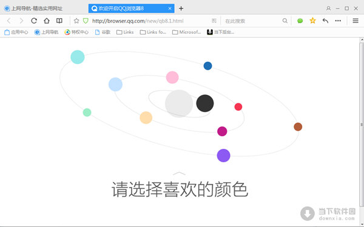This screenshot has width=364, height=227.
Task: Choose the pink color circle
Action: pos(172,77)
